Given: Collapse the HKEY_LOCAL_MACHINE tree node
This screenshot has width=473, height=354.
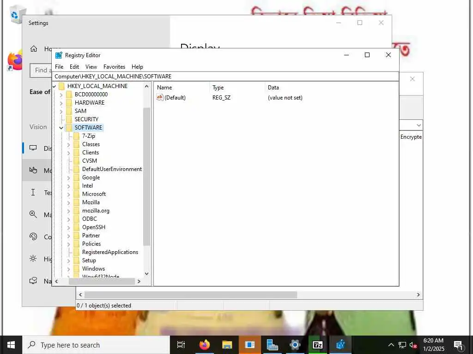Looking at the screenshot, I should (x=55, y=86).
